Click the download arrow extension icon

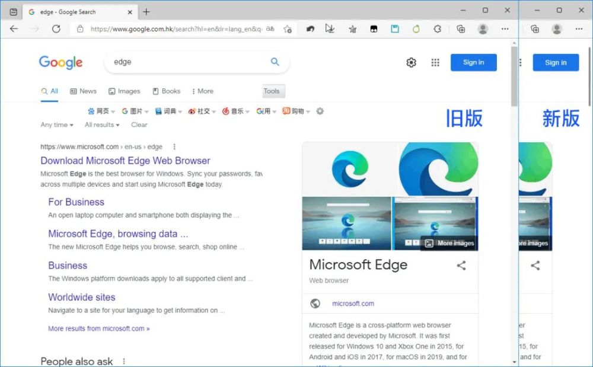330,28
